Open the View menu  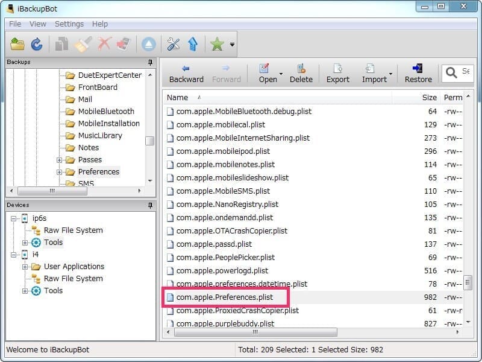point(38,24)
